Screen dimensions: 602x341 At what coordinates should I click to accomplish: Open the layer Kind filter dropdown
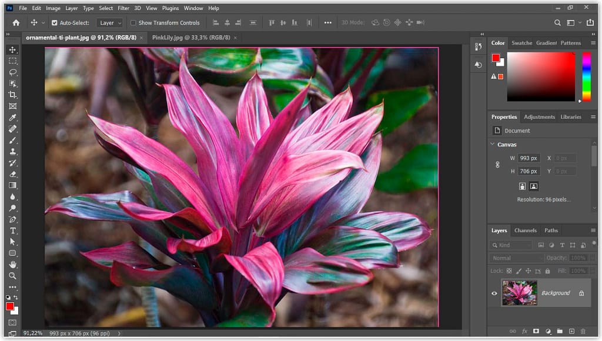[511, 245]
